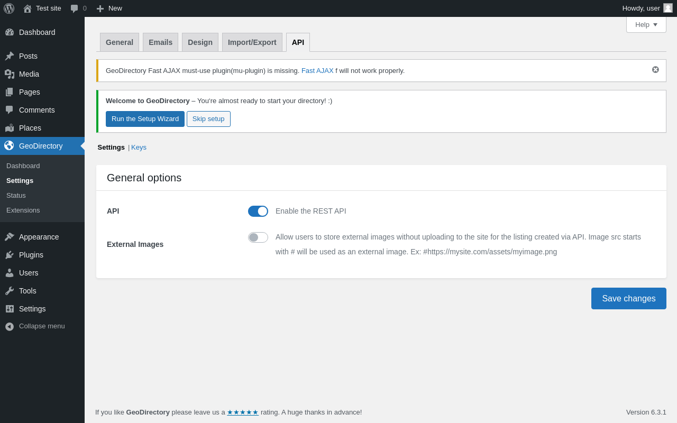Screen dimensions: 677x423
Task: Click Run the Setup Wizard button
Action: (145, 119)
